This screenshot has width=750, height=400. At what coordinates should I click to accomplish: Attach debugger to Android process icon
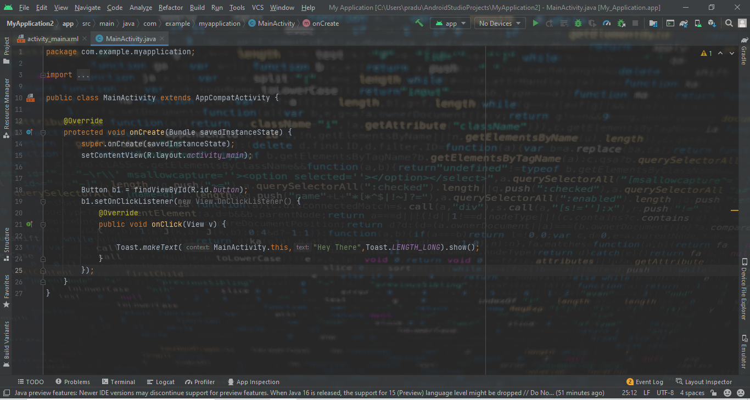[622, 23]
